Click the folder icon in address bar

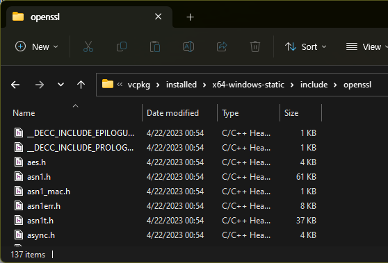coord(108,84)
